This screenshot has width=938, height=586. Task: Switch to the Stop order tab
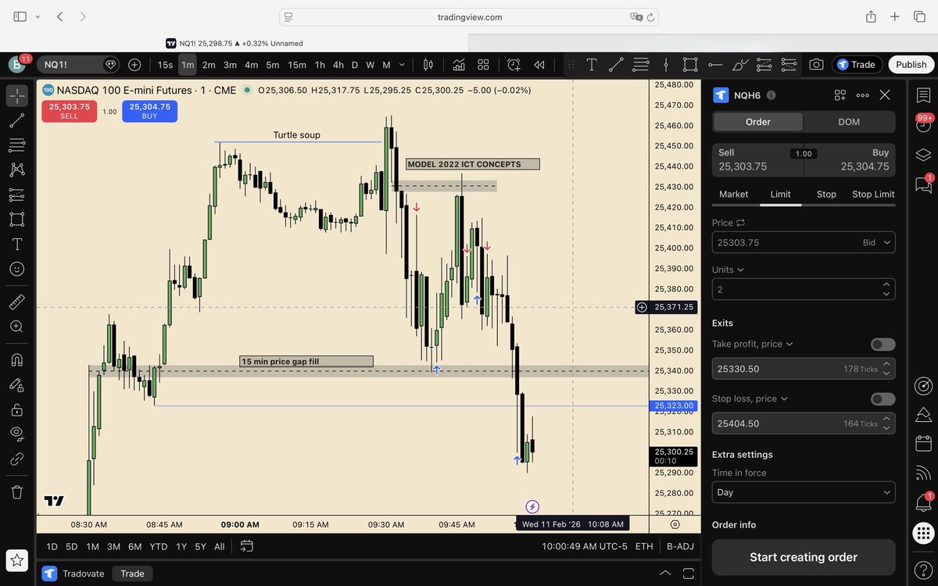(826, 194)
